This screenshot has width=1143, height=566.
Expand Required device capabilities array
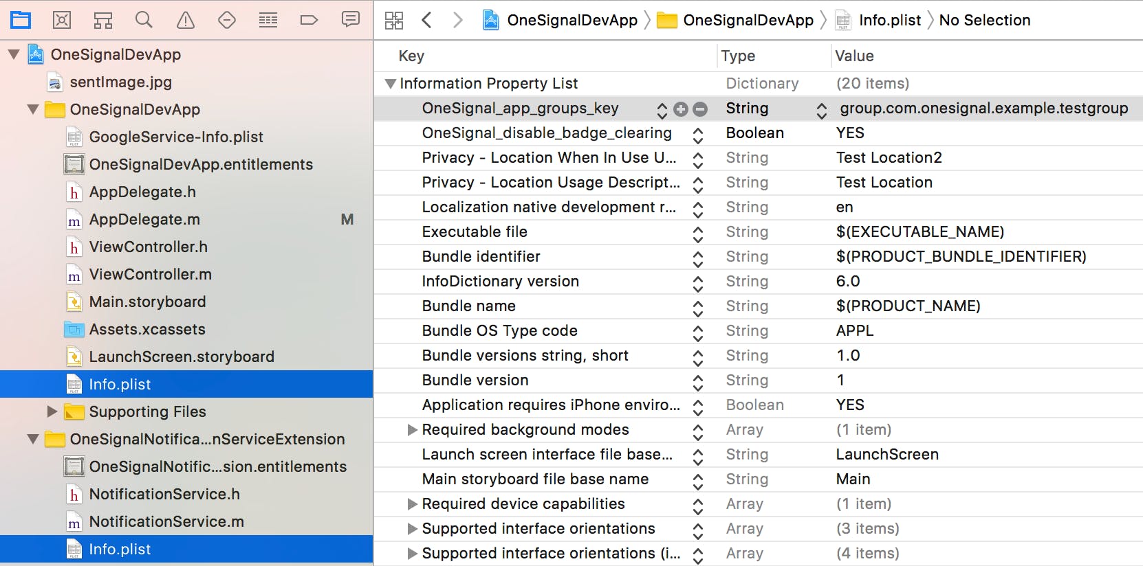pos(412,504)
